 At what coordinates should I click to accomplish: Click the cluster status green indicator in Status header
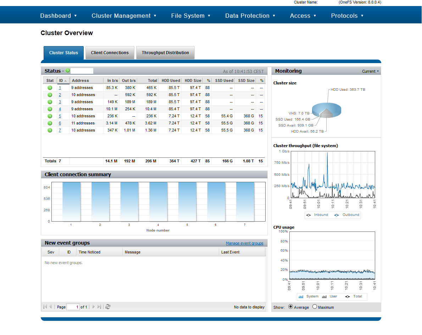tap(68, 71)
